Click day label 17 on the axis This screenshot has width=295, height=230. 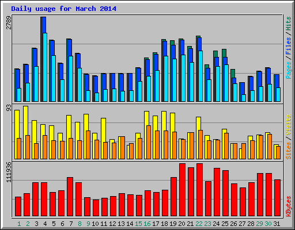pos(156,224)
